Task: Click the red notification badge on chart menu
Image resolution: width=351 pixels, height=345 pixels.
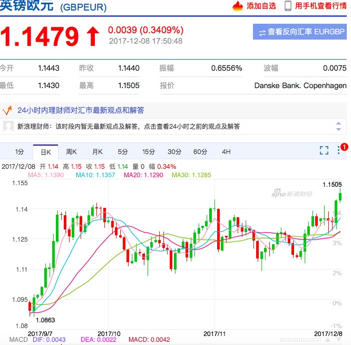Action: pyautogui.click(x=344, y=147)
